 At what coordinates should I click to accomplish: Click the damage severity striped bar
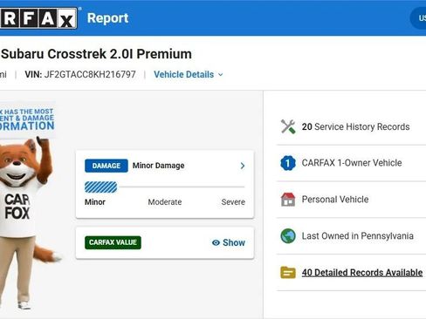(100, 187)
